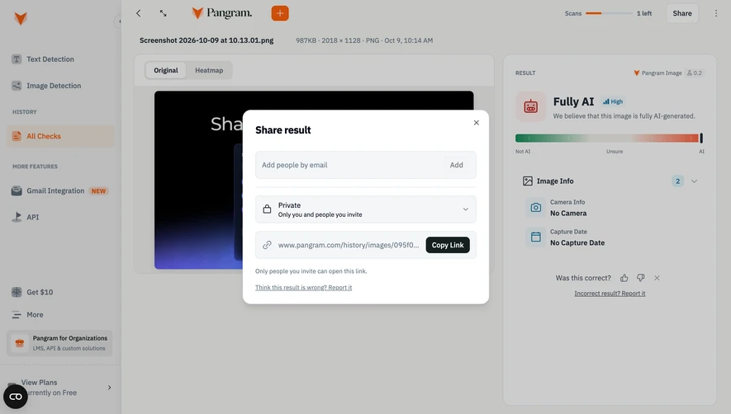
Task: Click the orange plus new scan button
Action: tap(280, 13)
